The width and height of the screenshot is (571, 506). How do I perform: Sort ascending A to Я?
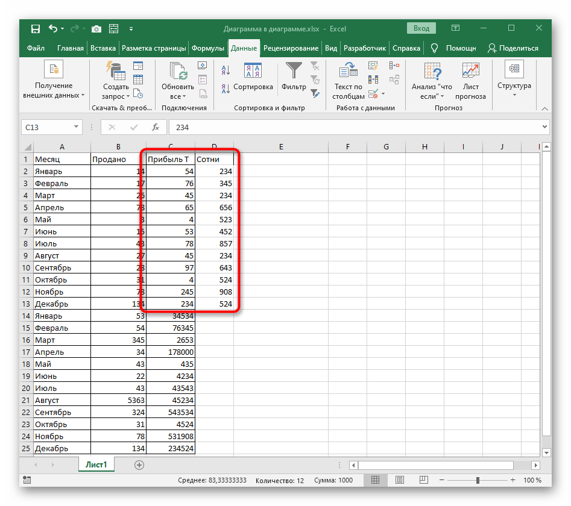(226, 70)
